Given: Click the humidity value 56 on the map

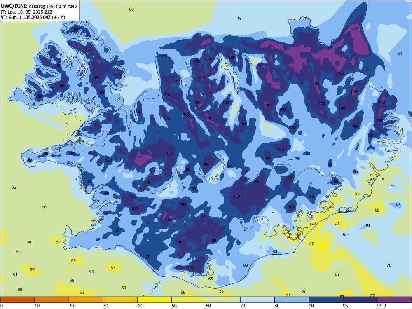Looking at the screenshot, I should (x=372, y=180).
